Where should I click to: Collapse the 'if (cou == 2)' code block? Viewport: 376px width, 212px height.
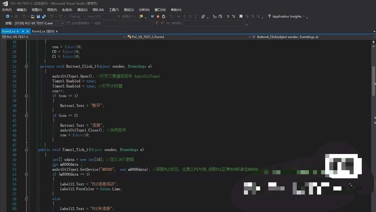pos(26,115)
